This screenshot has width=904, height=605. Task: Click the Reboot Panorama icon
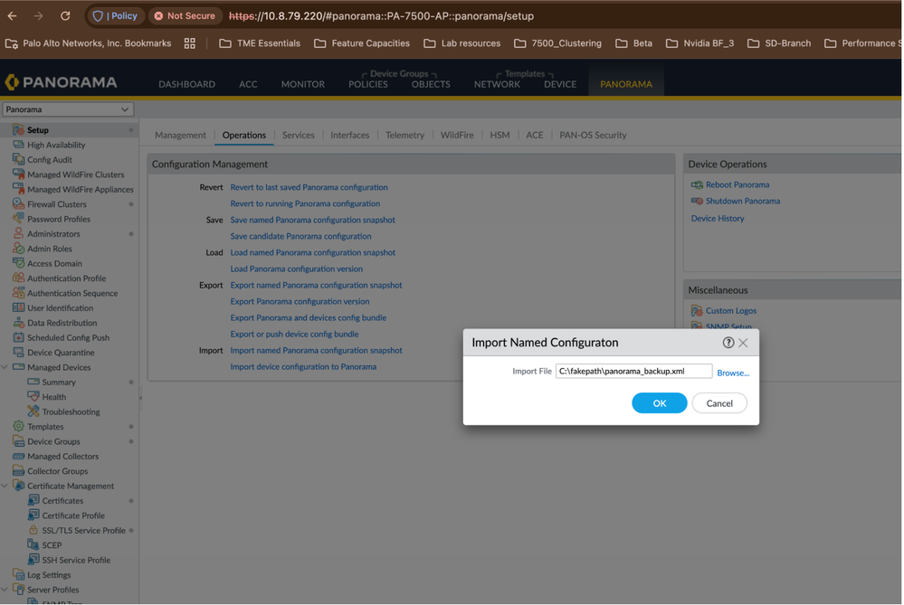click(x=697, y=185)
